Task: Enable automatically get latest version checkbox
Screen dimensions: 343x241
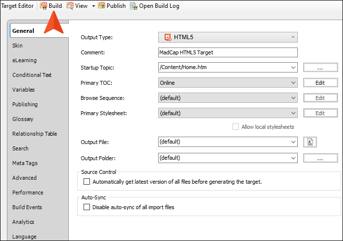Action: (86, 181)
